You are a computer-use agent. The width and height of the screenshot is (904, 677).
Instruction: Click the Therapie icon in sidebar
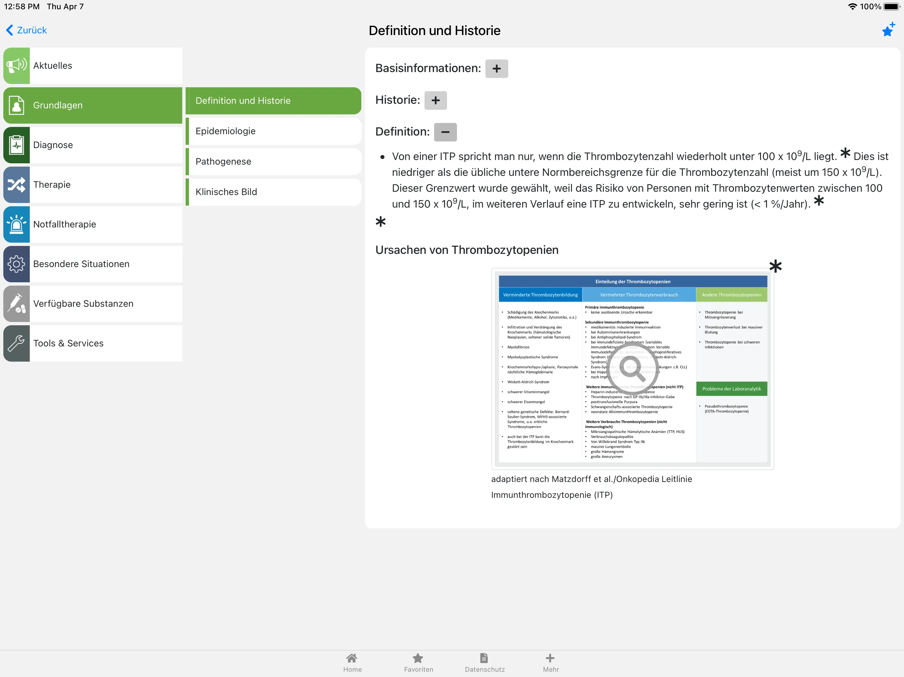point(17,184)
